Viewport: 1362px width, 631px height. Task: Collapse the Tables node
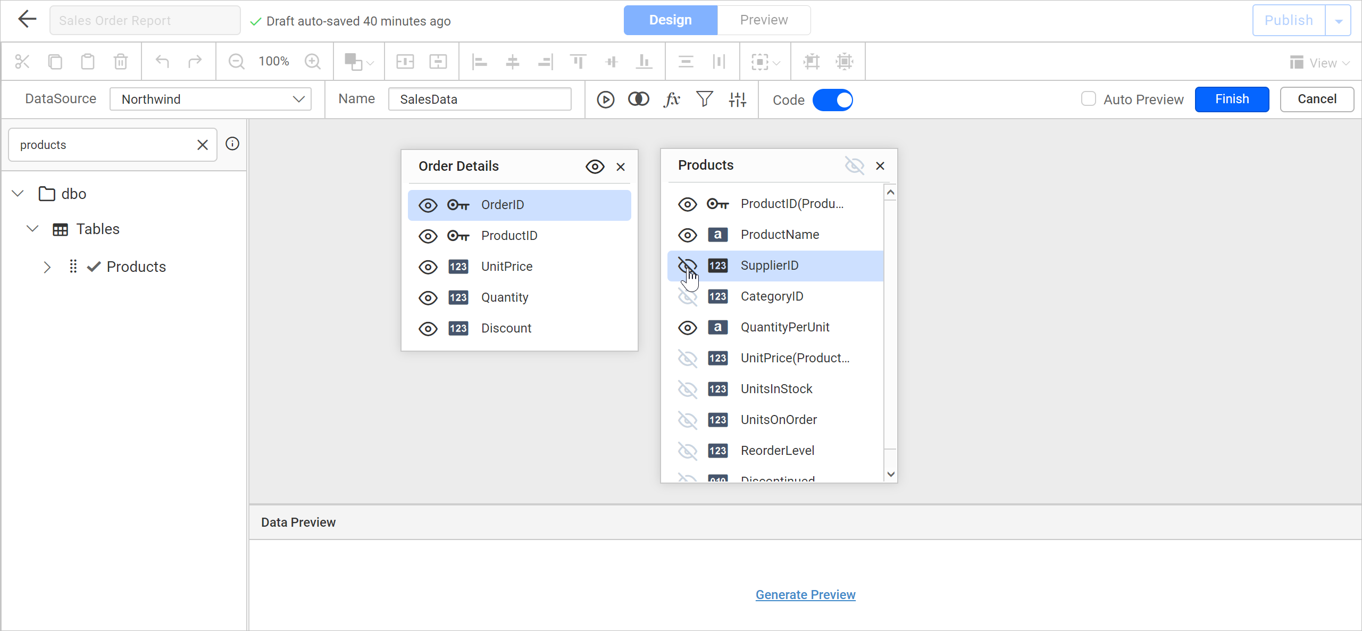pyautogui.click(x=33, y=229)
